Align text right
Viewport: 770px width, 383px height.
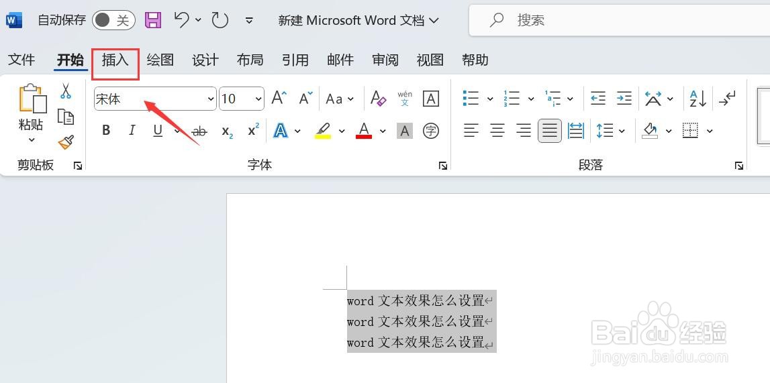coord(524,130)
